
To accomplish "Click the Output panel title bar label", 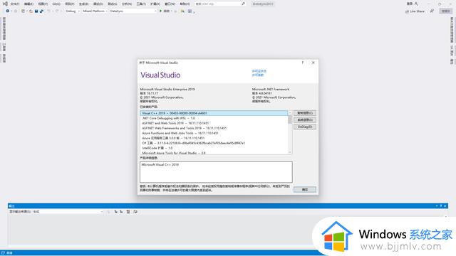I will click(x=11, y=206).
